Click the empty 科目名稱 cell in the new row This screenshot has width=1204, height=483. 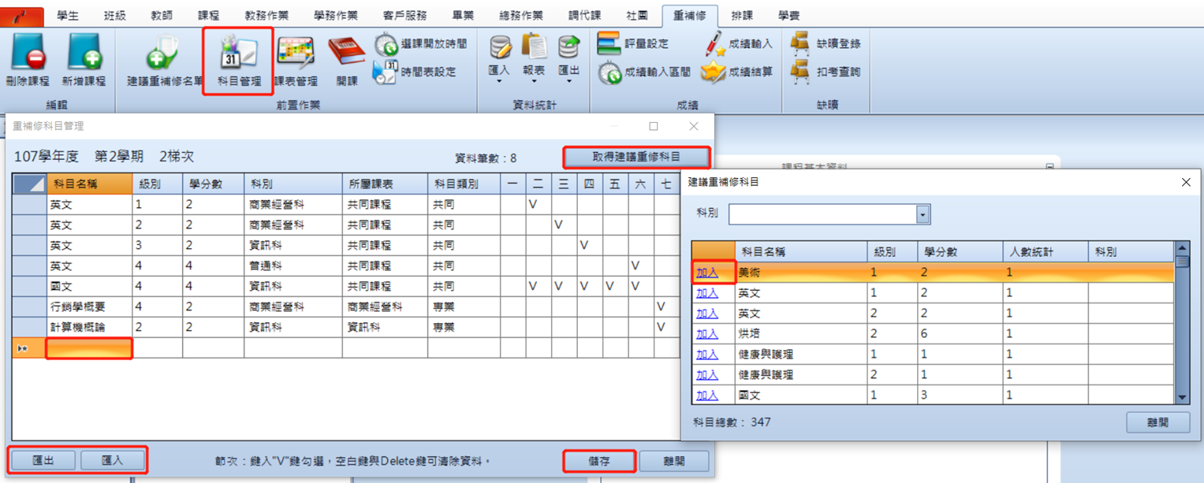tap(89, 347)
